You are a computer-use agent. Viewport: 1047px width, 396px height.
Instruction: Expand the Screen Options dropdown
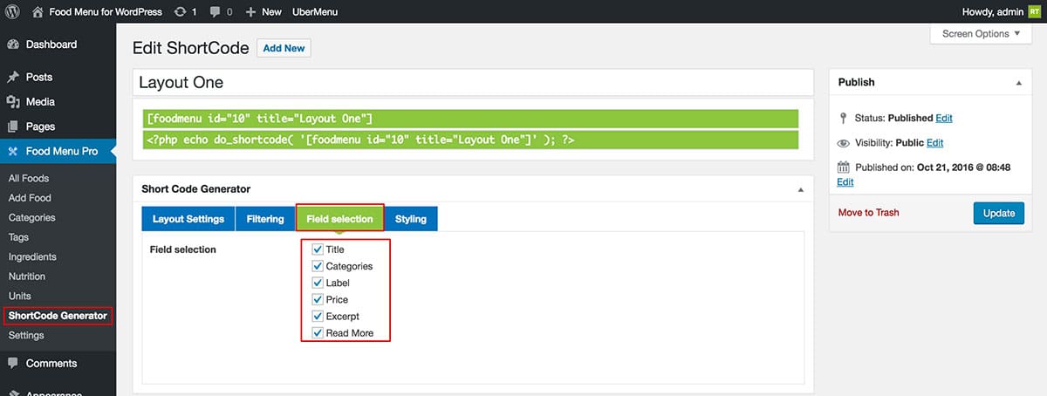982,34
